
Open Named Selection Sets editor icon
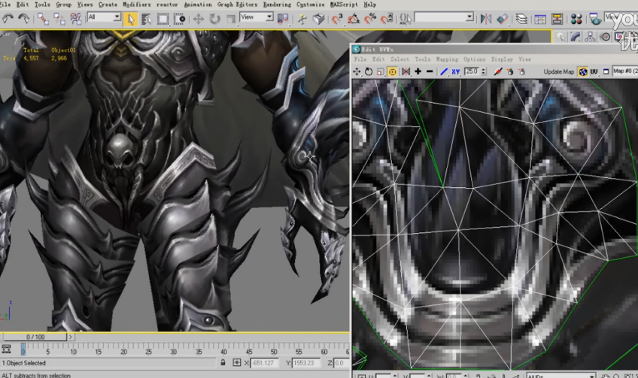click(x=406, y=19)
